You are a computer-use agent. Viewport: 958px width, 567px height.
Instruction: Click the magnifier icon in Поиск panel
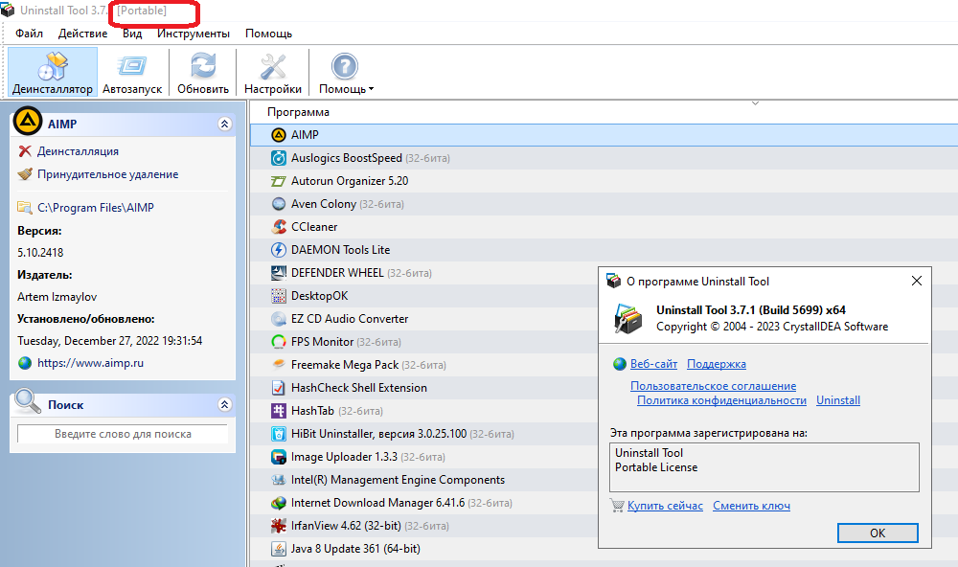(28, 401)
